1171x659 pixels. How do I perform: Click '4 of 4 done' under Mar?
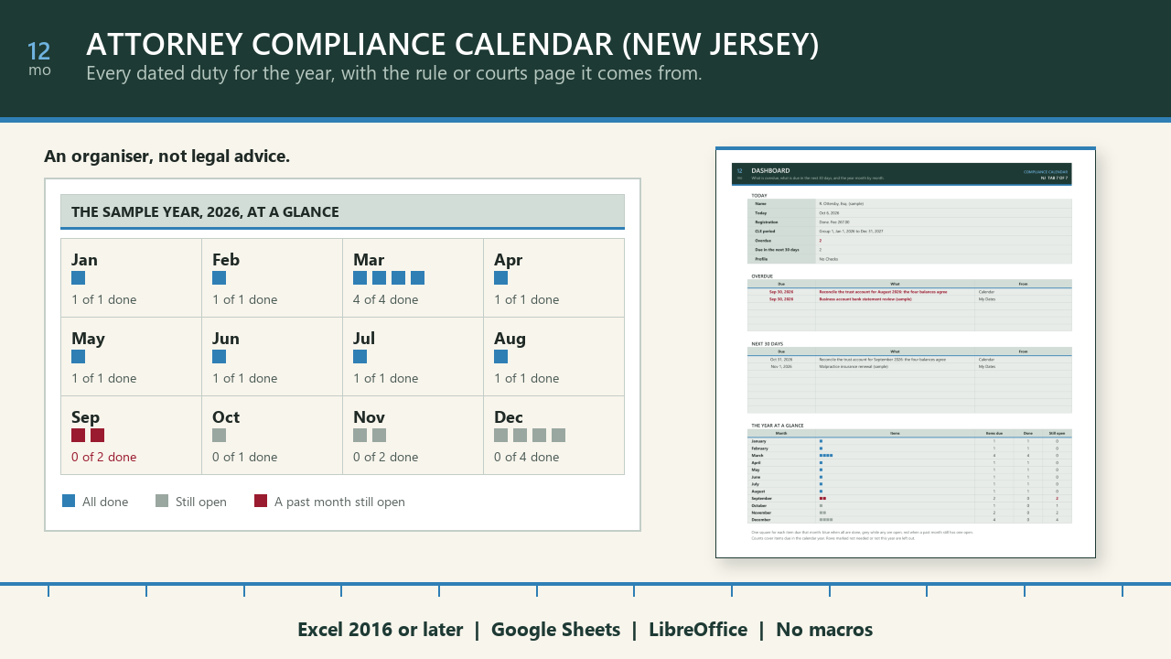click(385, 299)
